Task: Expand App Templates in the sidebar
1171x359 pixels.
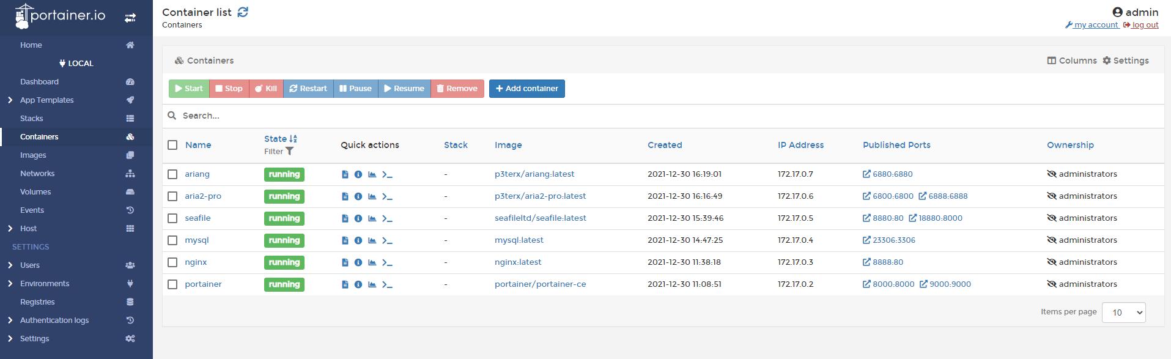Action: pyautogui.click(x=10, y=100)
